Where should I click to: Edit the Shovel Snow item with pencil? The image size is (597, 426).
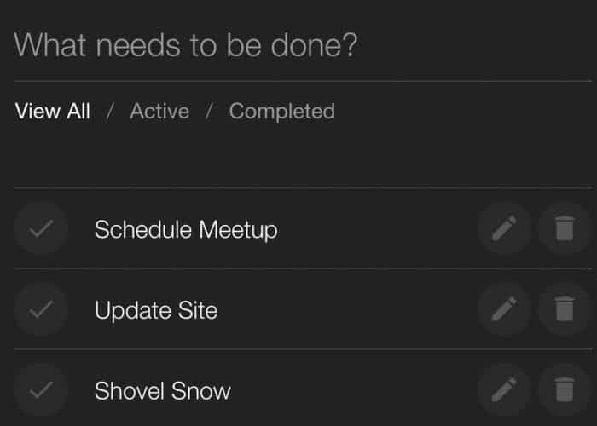[x=505, y=390]
